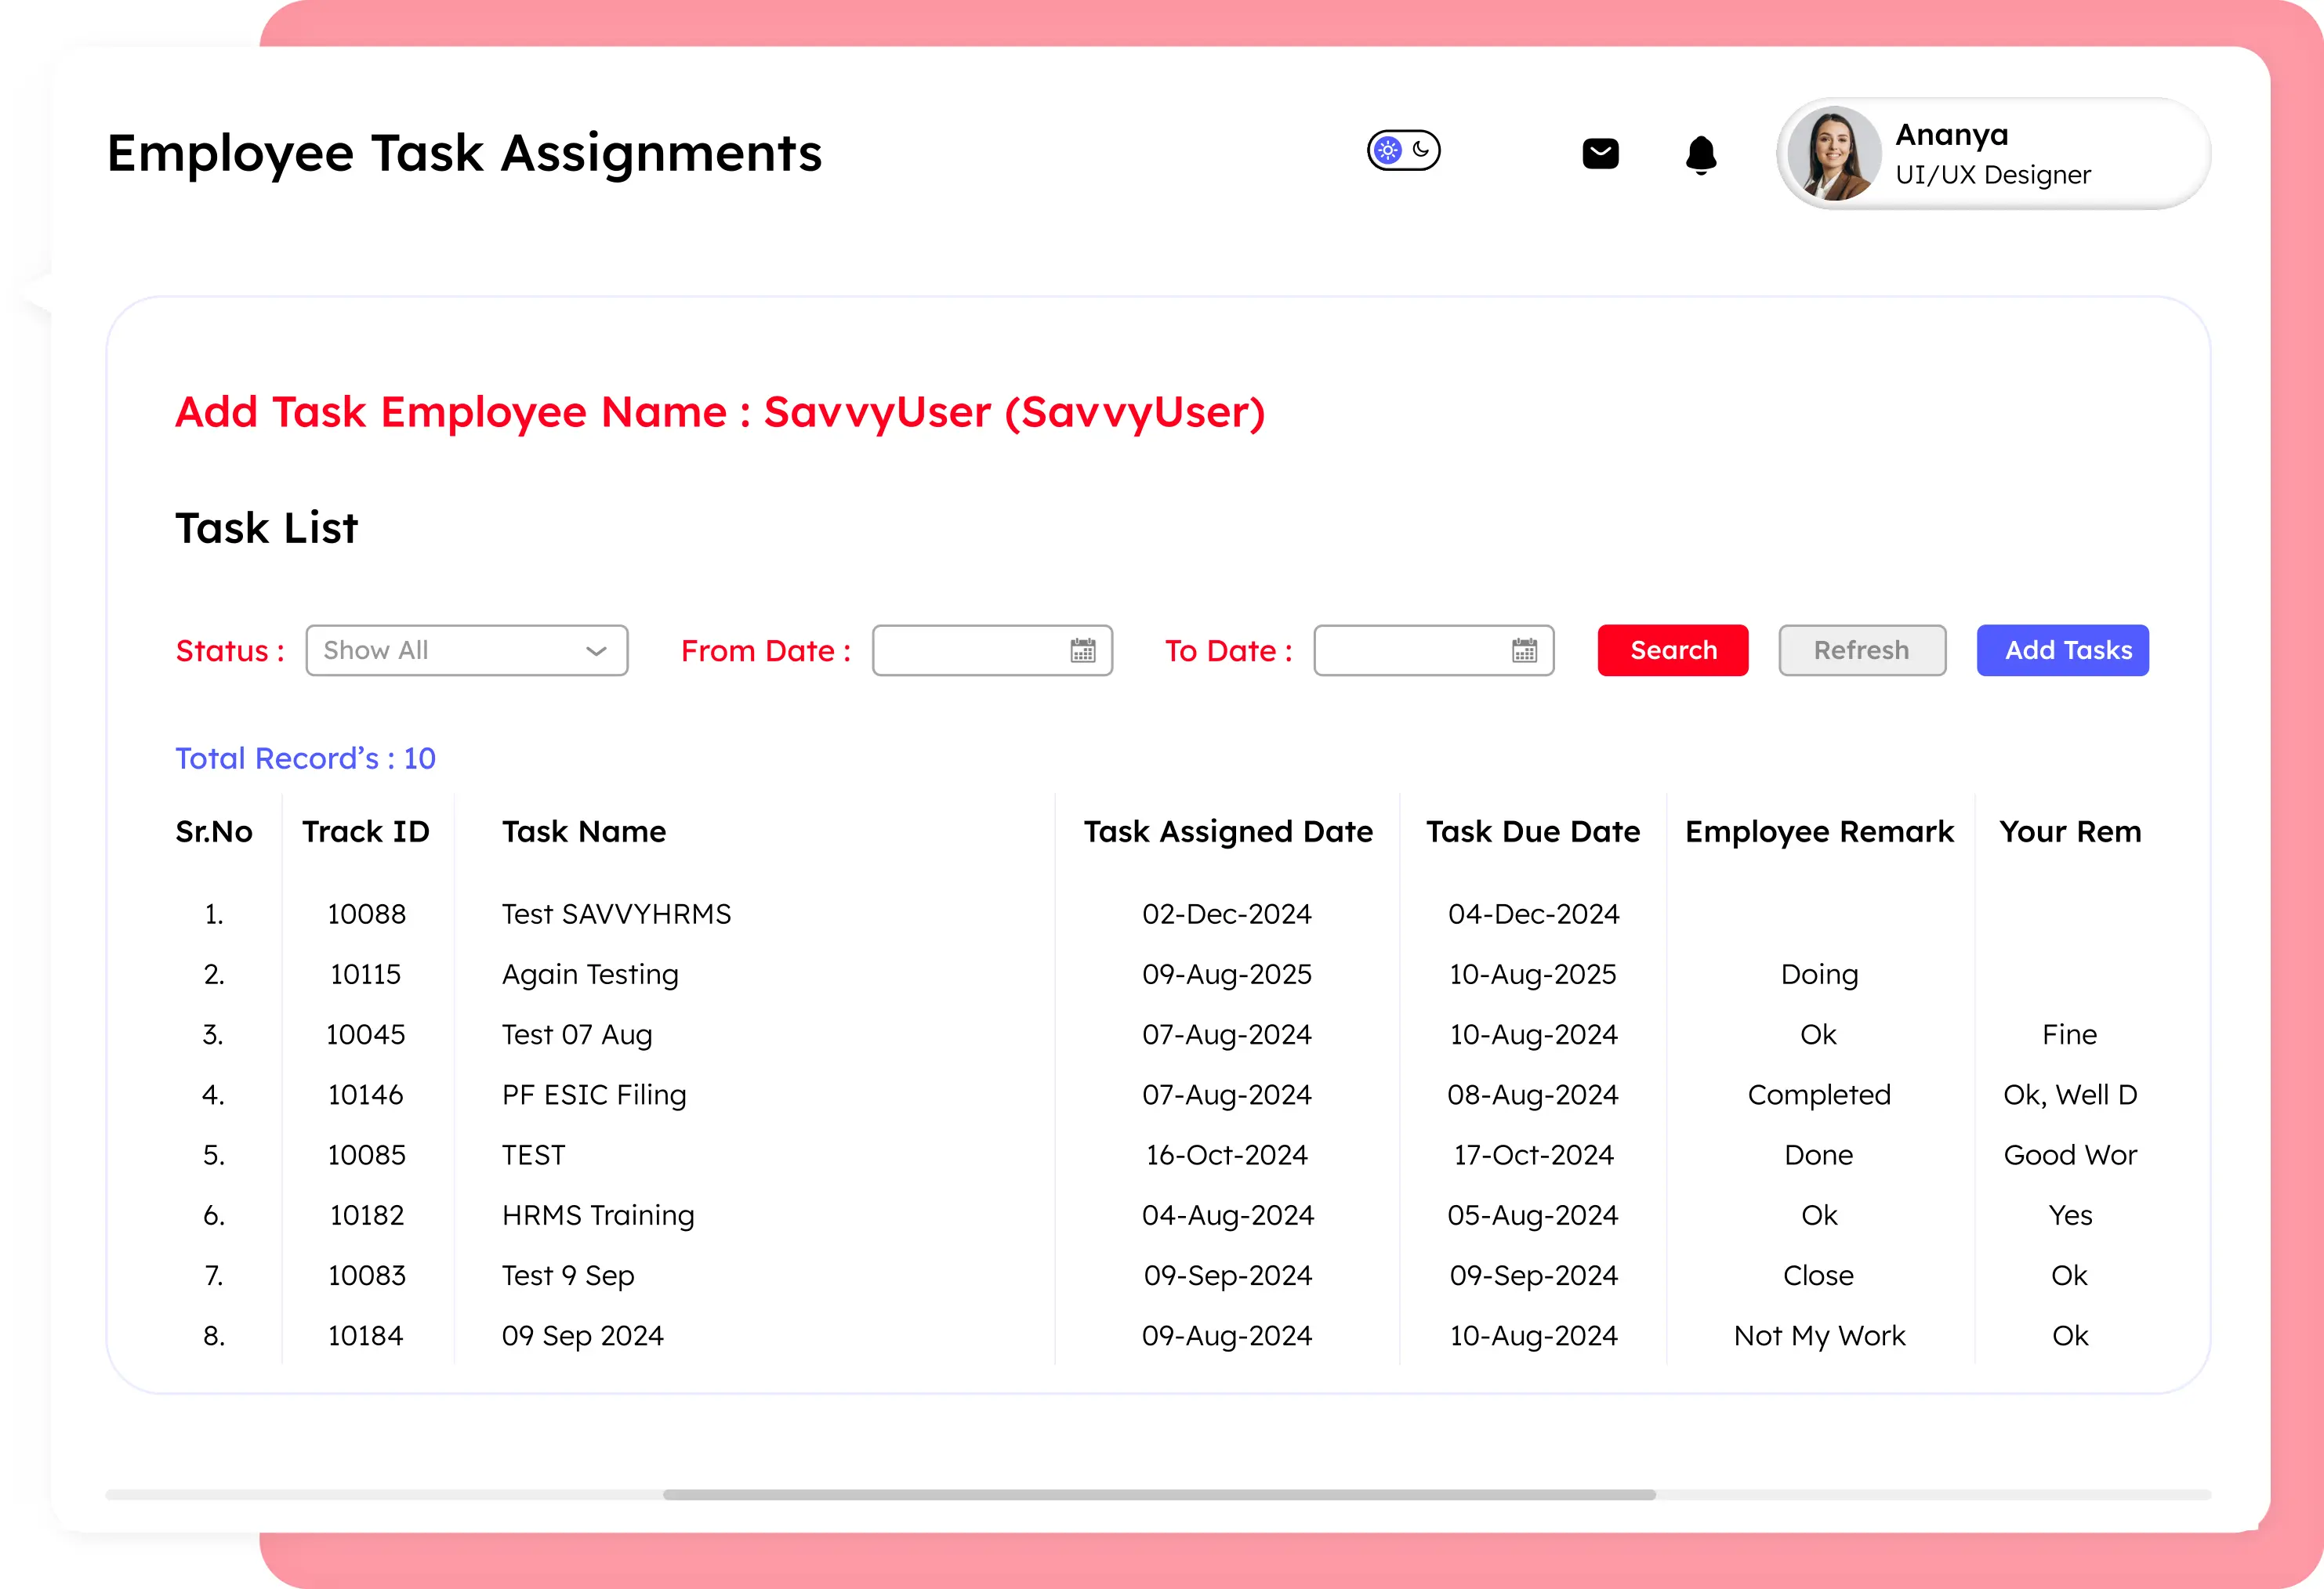Click the To Date calendar icon
2324x1589 pixels.
pos(1524,650)
